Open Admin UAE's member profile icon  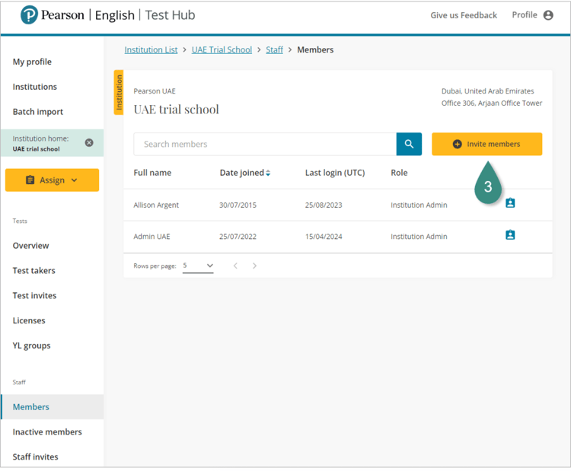pos(510,236)
